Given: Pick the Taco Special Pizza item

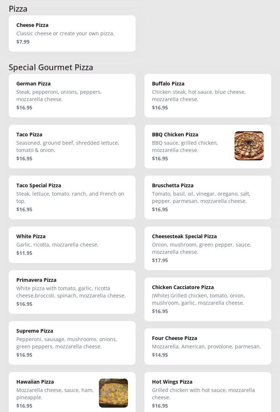Looking at the screenshot, I should 72,197.
